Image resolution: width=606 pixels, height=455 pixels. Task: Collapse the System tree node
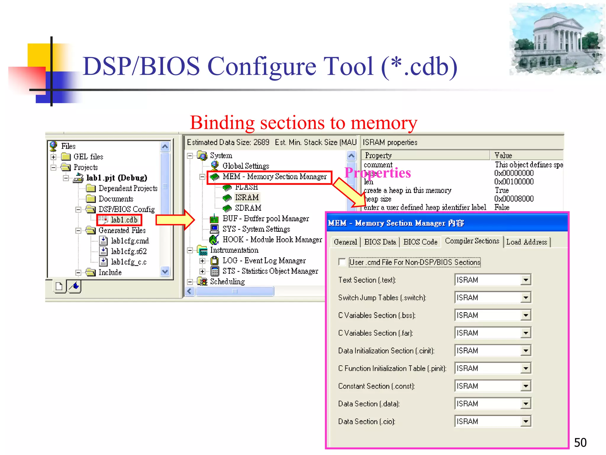pyautogui.click(x=190, y=156)
